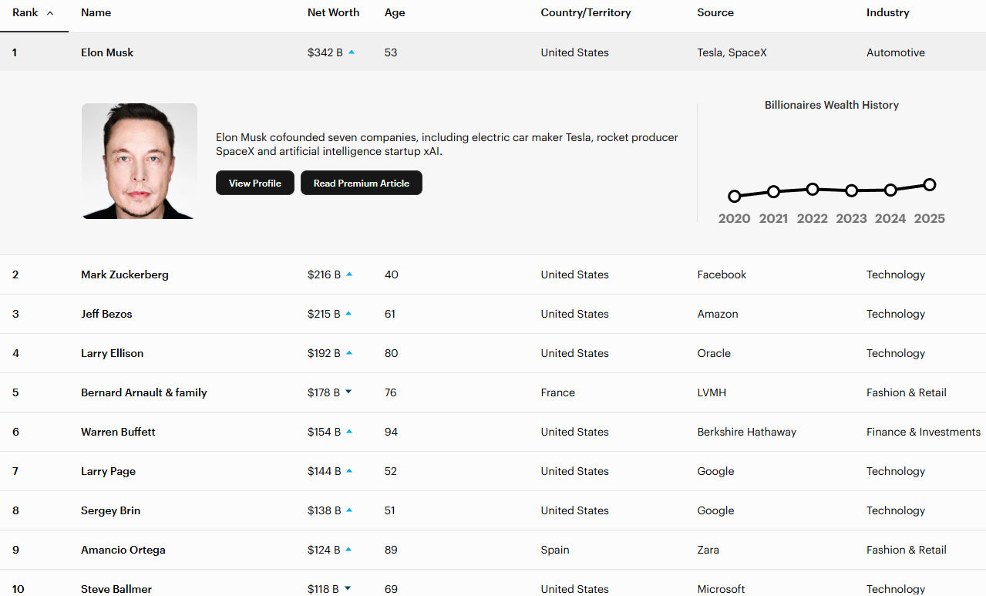Image resolution: width=986 pixels, height=596 pixels.
Task: Sort table by Net Worth header
Action: click(x=333, y=13)
